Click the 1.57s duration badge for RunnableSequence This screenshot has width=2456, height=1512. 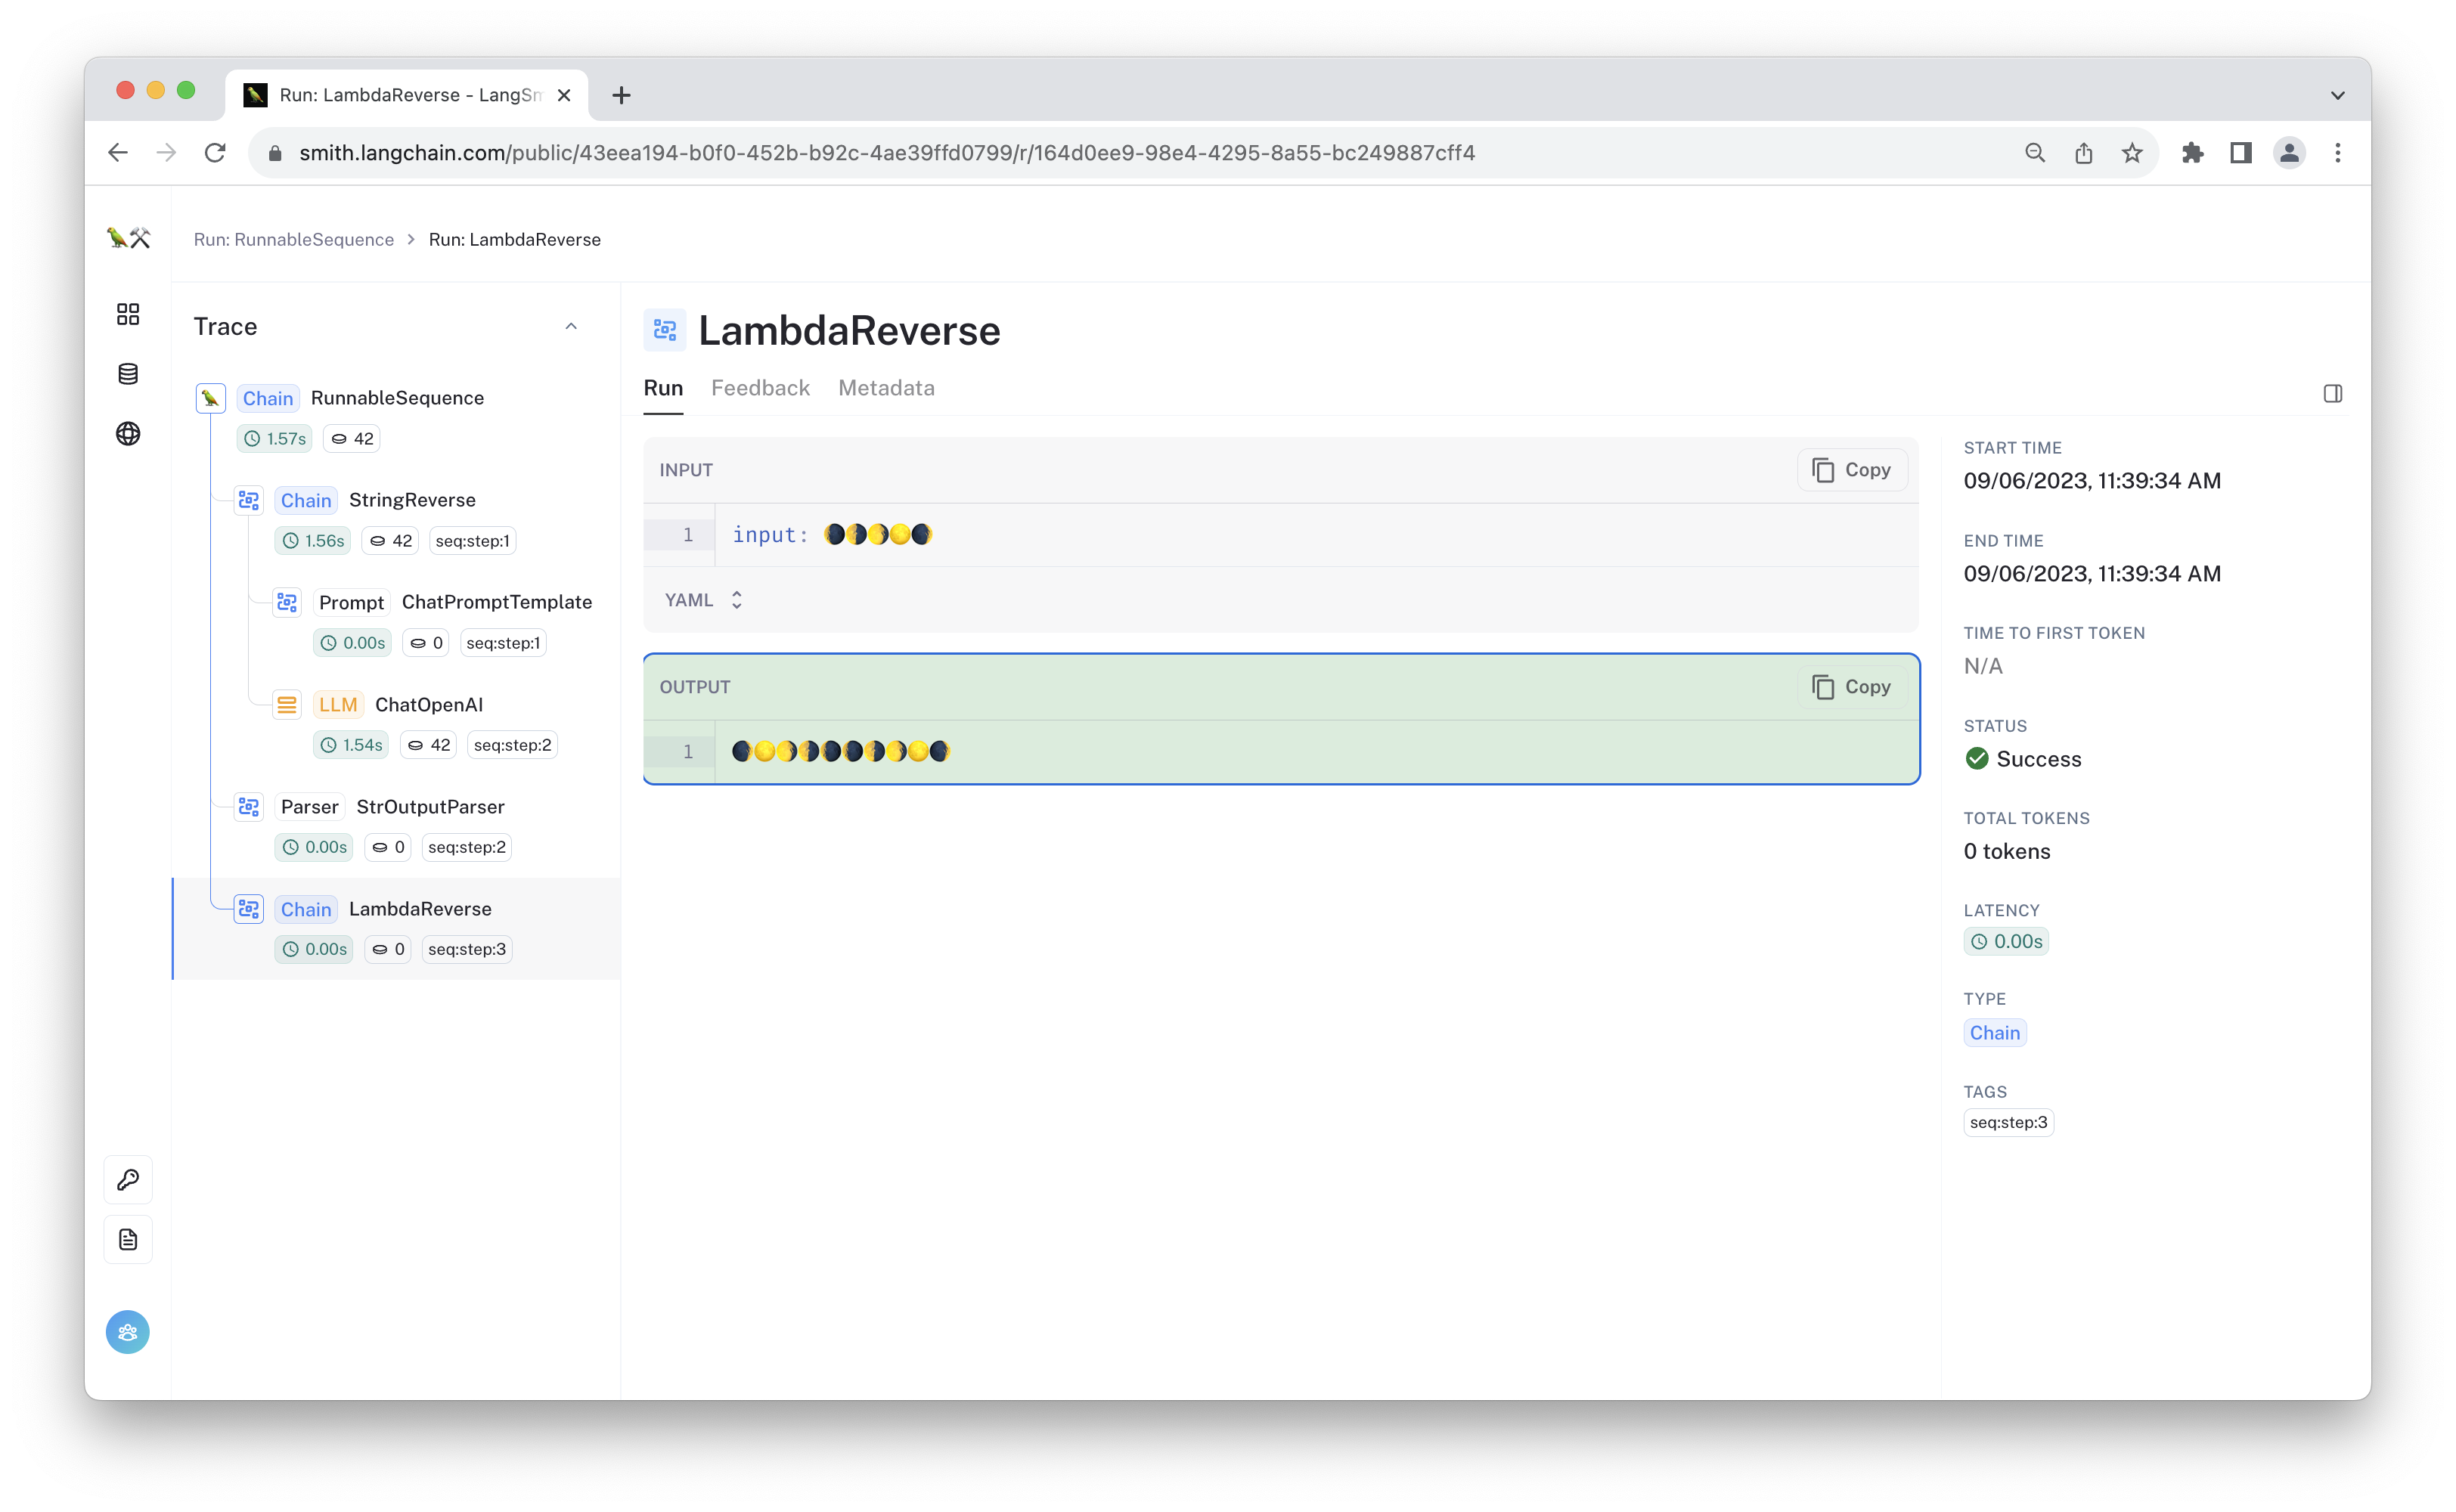(x=274, y=439)
